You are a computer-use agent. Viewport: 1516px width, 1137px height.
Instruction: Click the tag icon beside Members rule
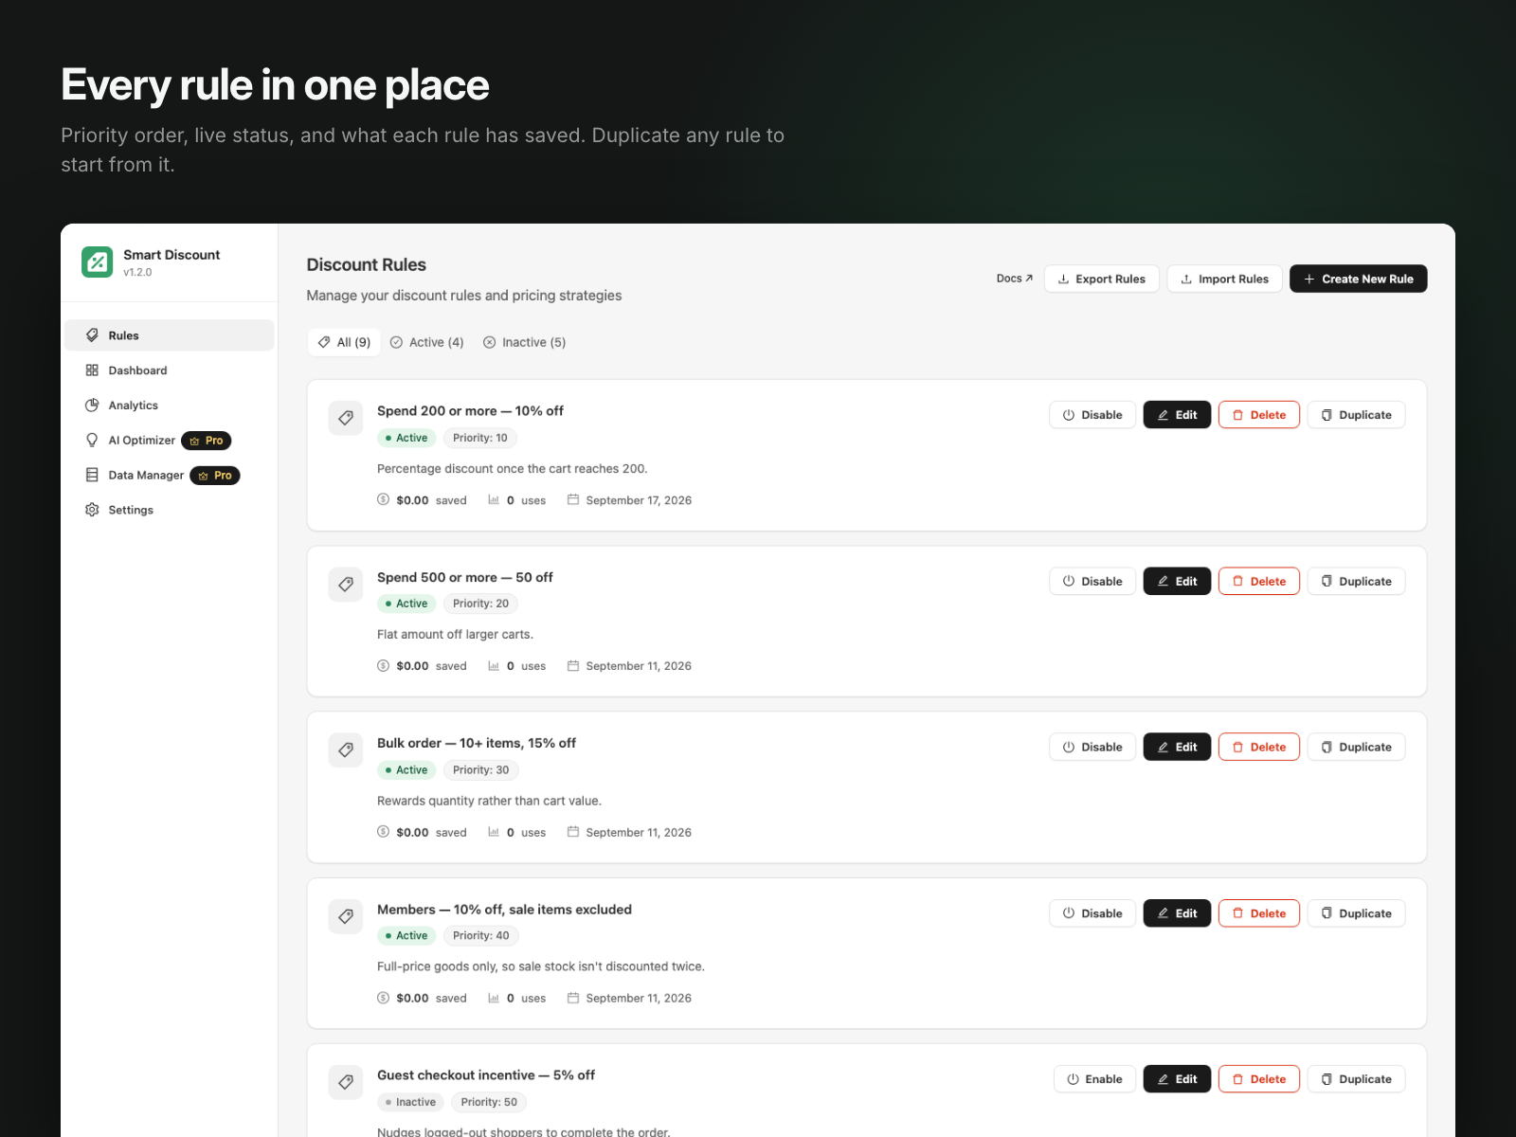point(346,916)
